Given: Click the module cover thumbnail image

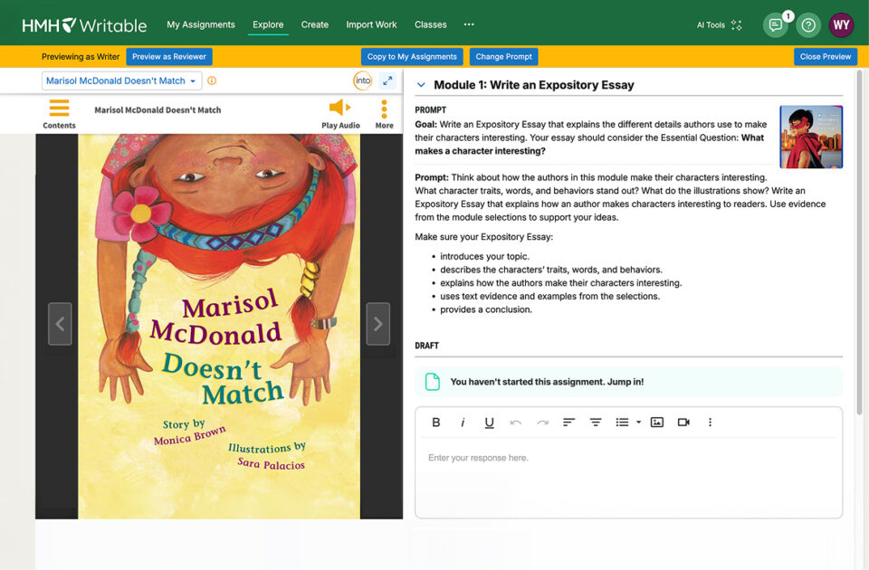Looking at the screenshot, I should (811, 137).
